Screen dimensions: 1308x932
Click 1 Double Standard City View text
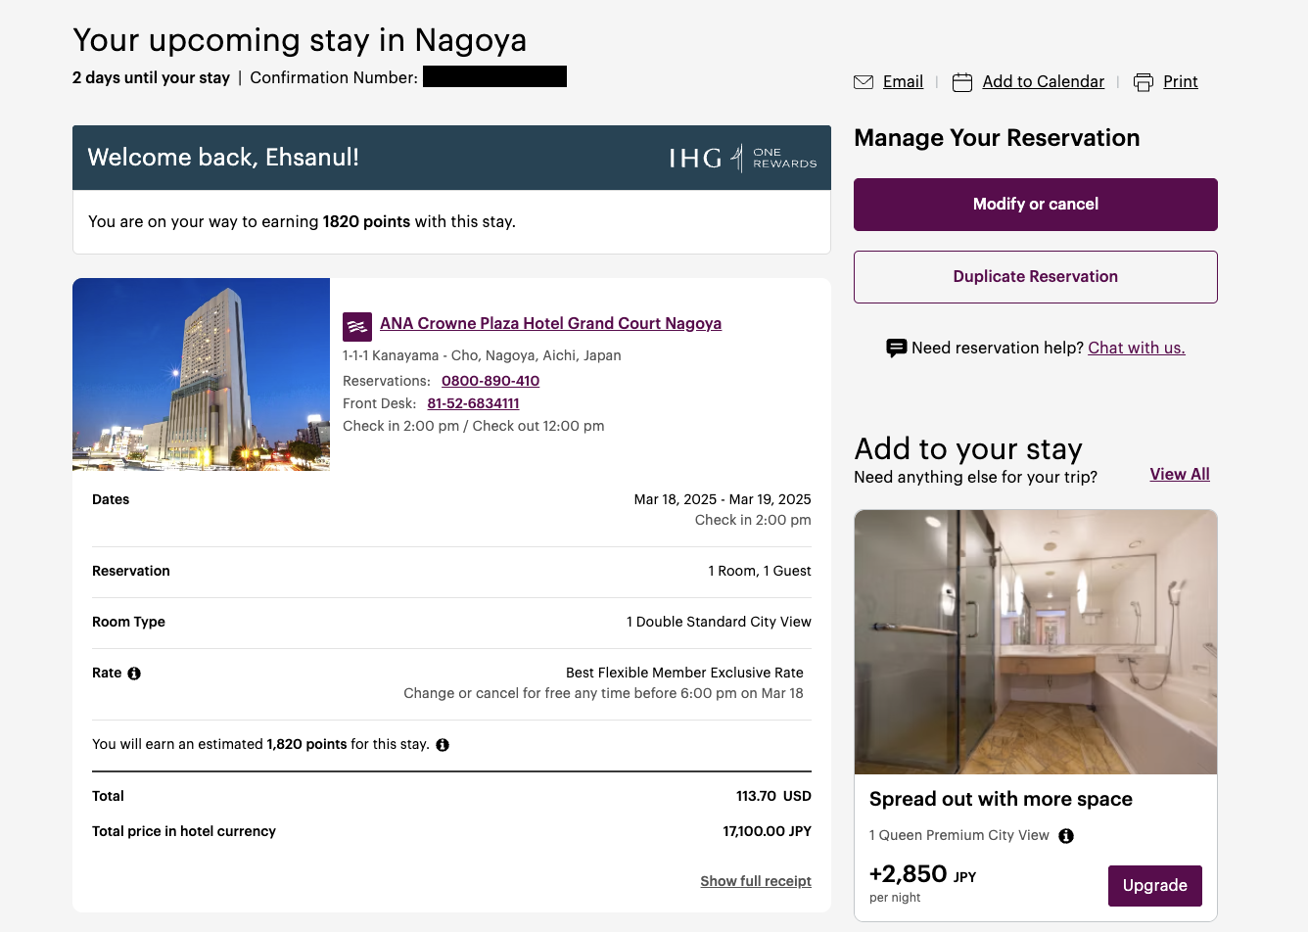tap(719, 622)
